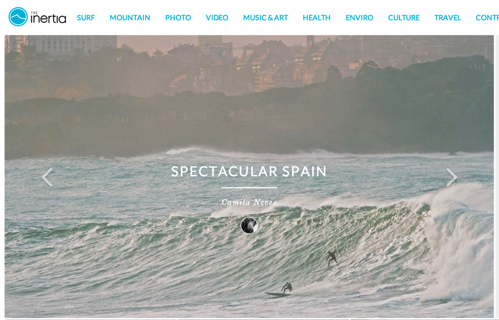The height and width of the screenshot is (320, 499).
Task: Open the TRAVEL menu item
Action: pyautogui.click(x=448, y=18)
